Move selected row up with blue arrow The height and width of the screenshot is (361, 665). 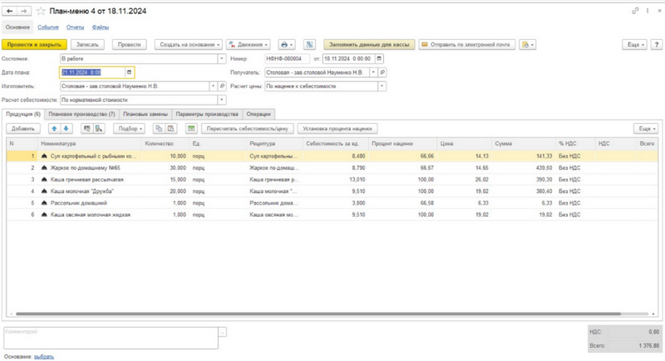pos(55,129)
